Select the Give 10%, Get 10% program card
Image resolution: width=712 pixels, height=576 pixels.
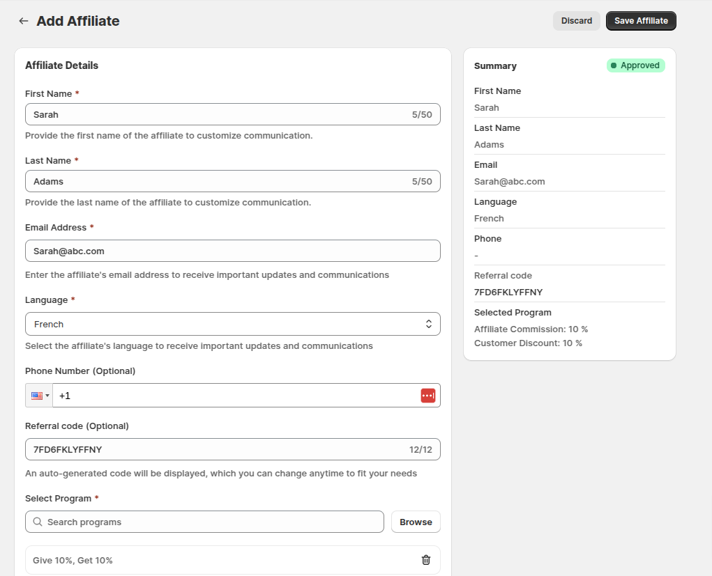[209, 559]
